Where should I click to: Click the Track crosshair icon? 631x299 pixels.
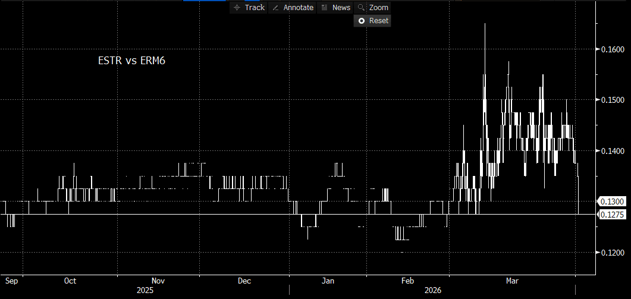point(237,8)
